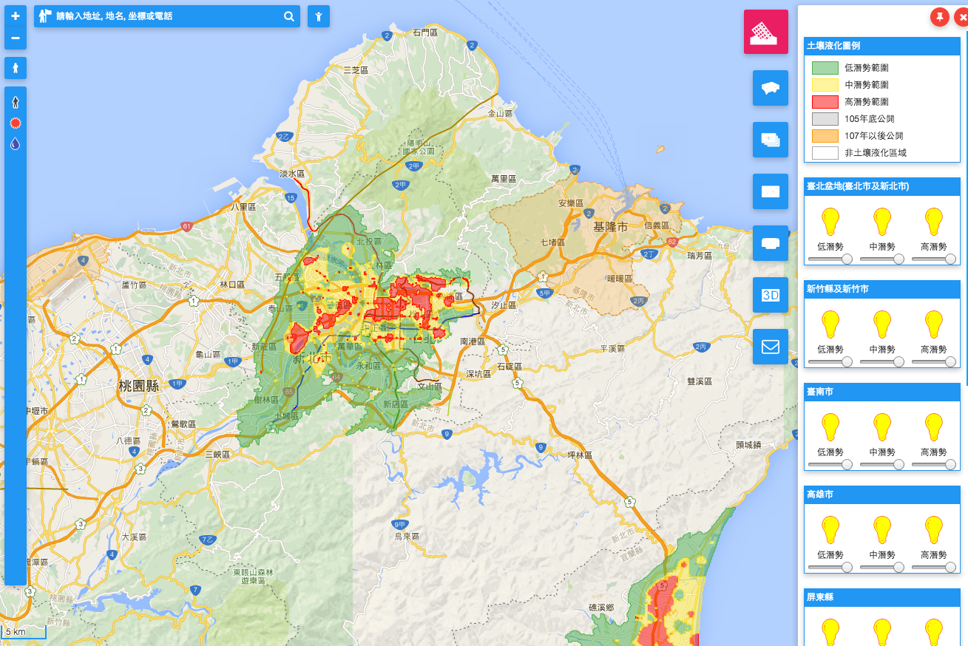Click the 5 km scale bar

(x=24, y=632)
